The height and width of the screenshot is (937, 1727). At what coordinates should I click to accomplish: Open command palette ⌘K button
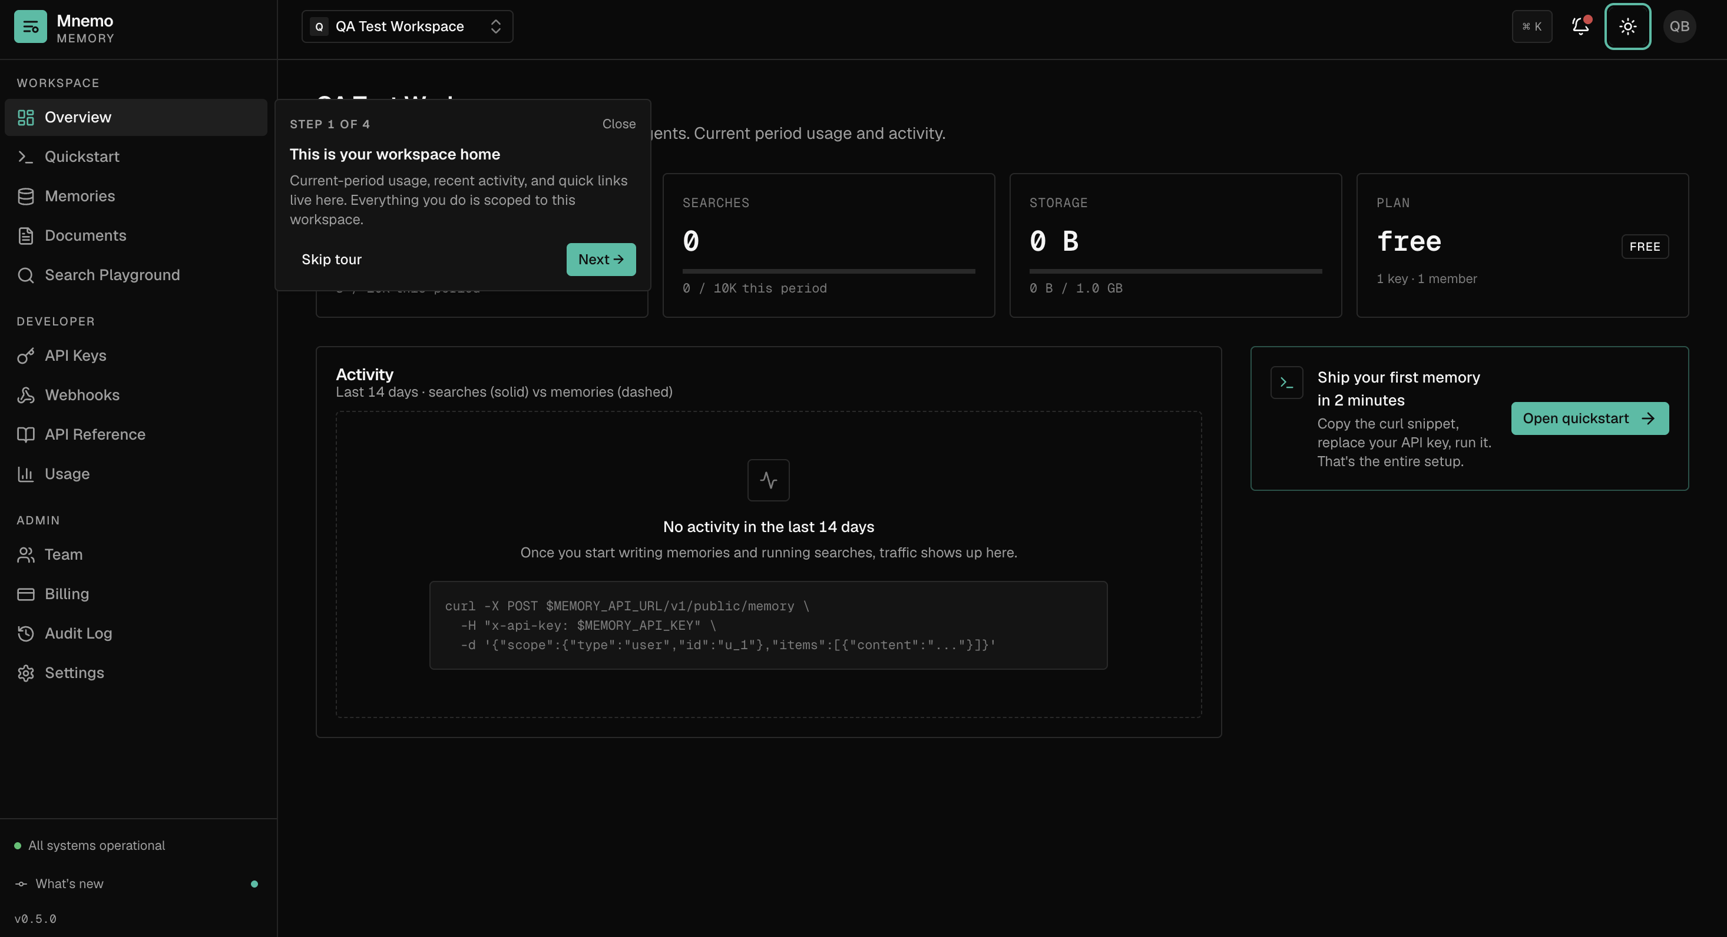[x=1532, y=27]
